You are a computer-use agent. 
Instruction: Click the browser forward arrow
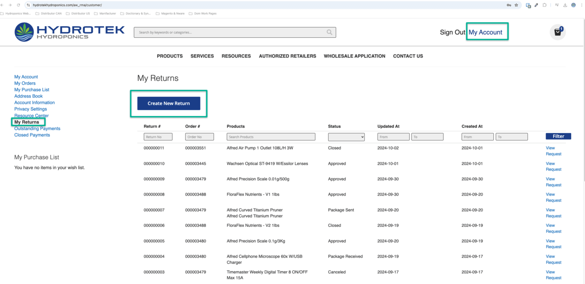click(x=10, y=5)
